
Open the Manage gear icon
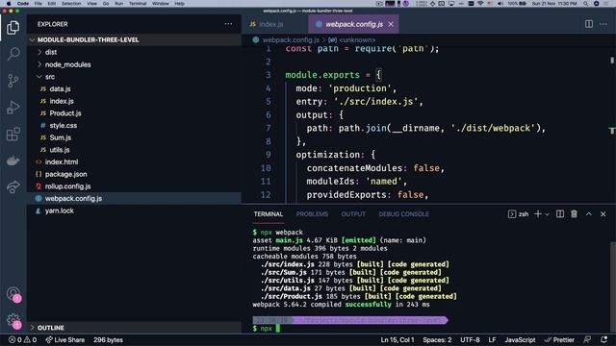[13, 320]
